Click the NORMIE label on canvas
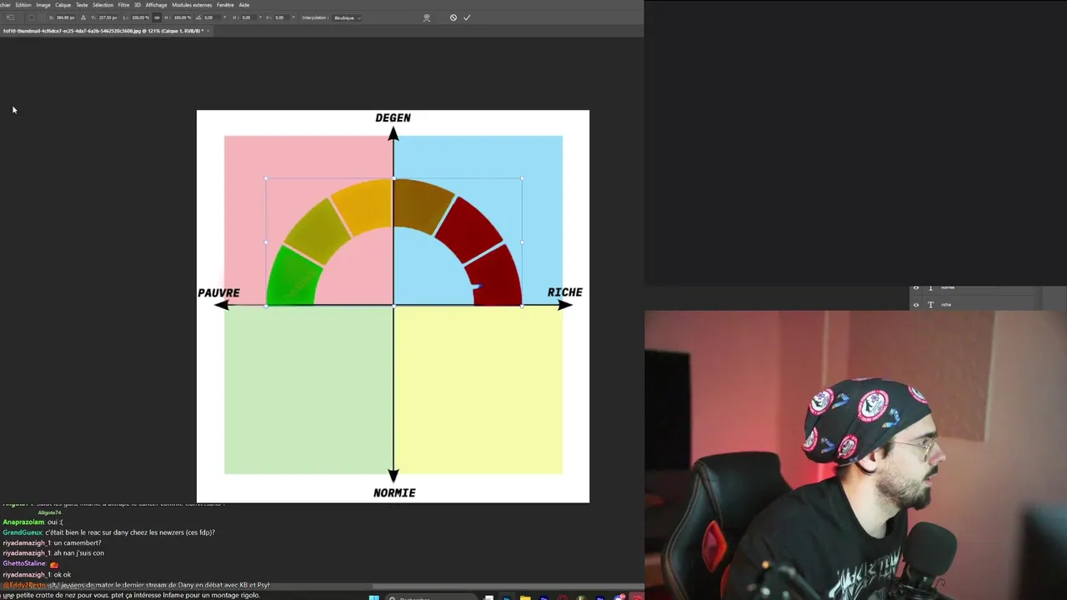The height and width of the screenshot is (600, 1067). [394, 492]
